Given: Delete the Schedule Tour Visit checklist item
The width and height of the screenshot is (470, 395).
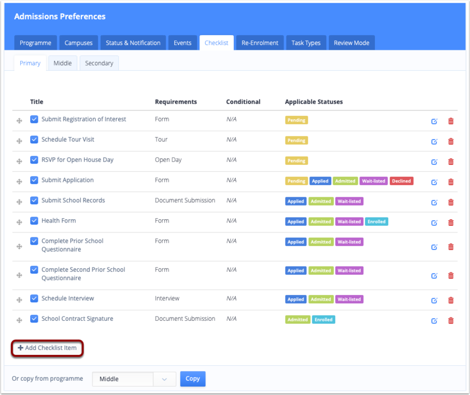Looking at the screenshot, I should pos(451,142).
